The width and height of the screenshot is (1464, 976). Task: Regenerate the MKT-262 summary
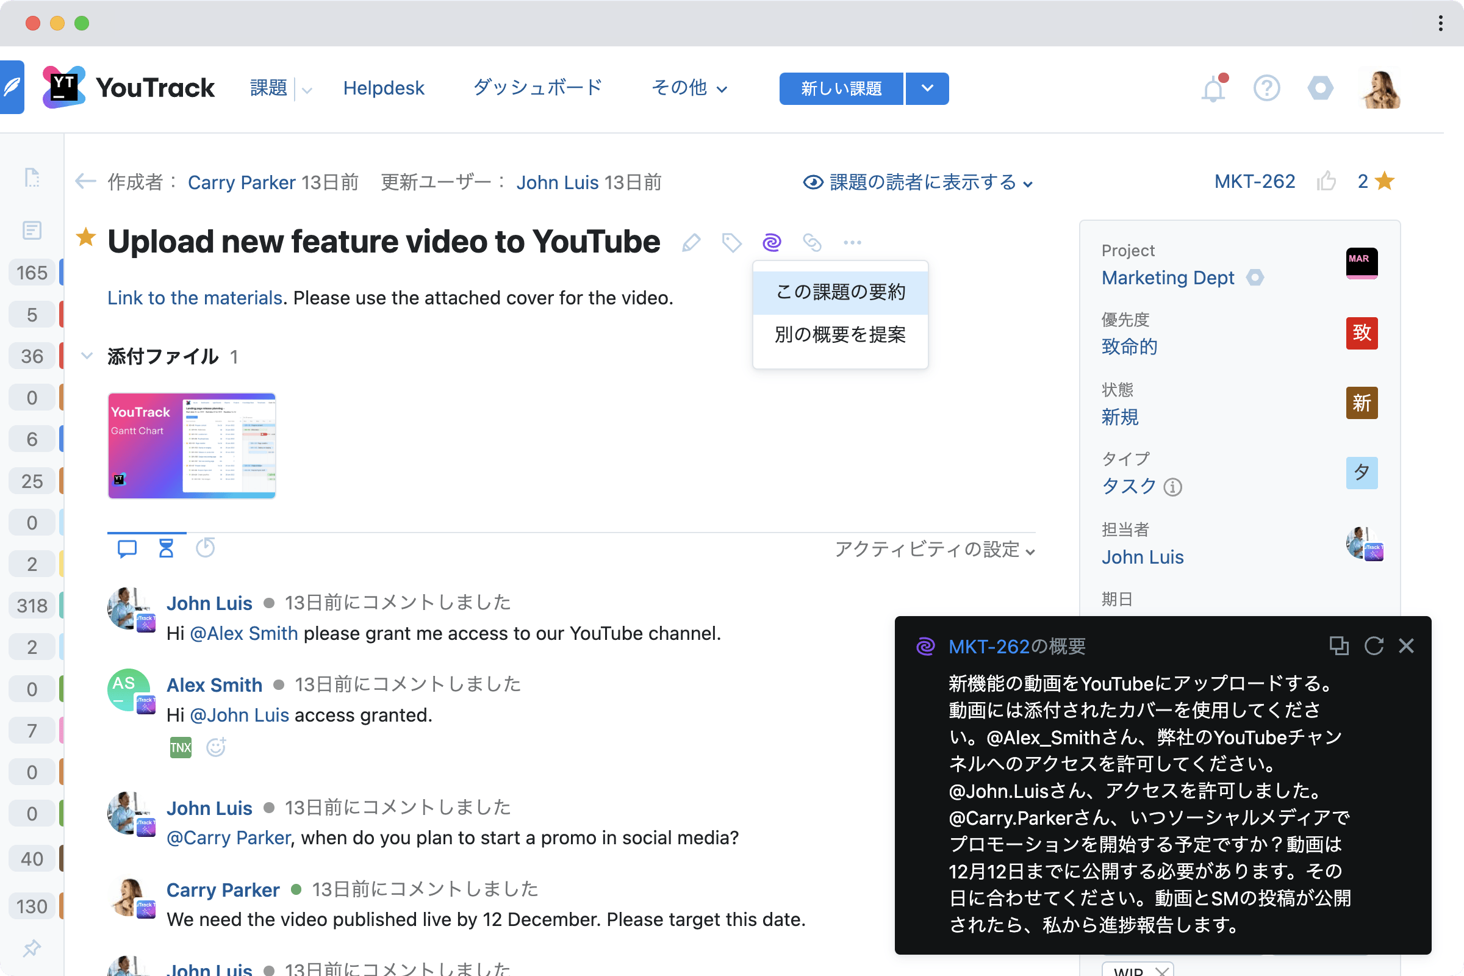click(x=1373, y=645)
